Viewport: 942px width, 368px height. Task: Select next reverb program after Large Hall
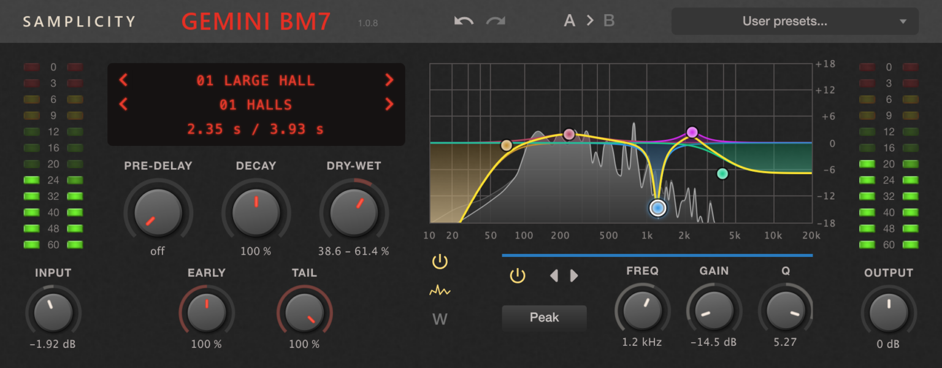(x=389, y=80)
